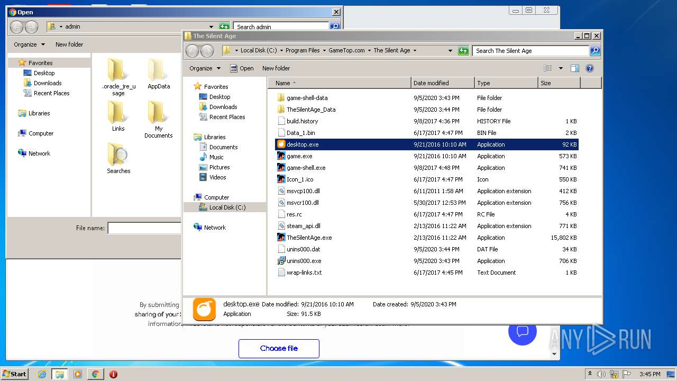Open the address dropdown in the Open dialog
The height and width of the screenshot is (381, 677).
211,26
